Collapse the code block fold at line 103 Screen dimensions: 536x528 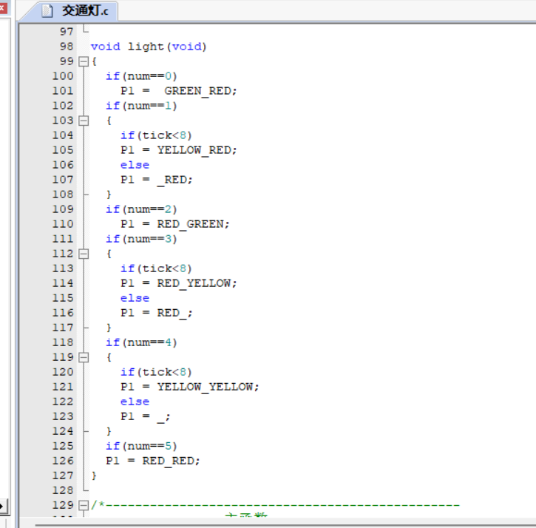tap(84, 121)
